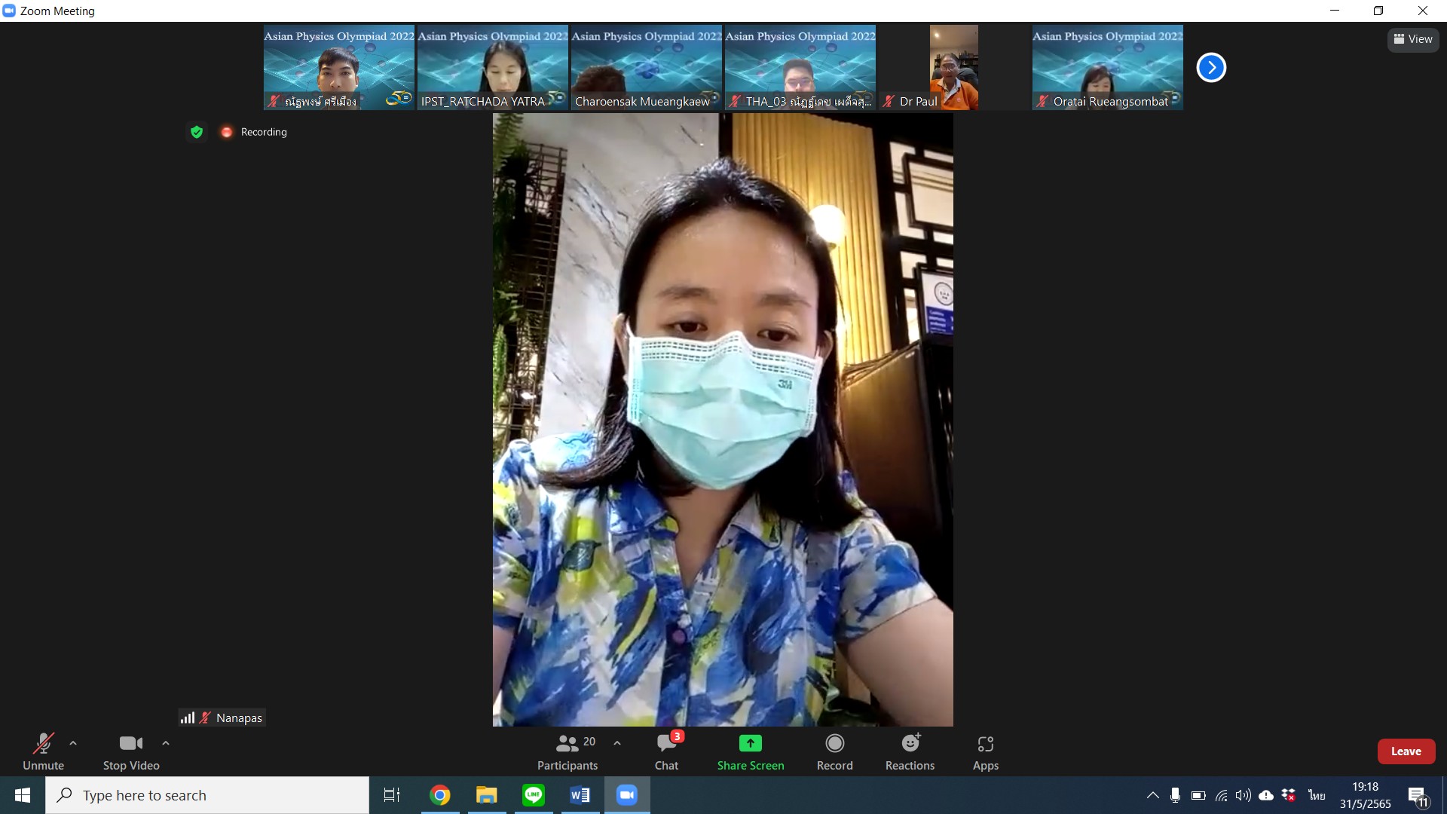
Task: Open meeting encryption shield info
Action: point(197,132)
